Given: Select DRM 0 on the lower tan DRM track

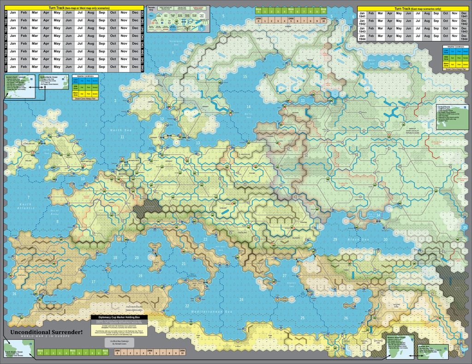Looking at the screenshot, I should click(117, 352).
